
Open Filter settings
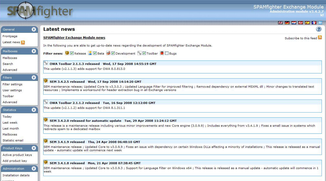[12, 84]
